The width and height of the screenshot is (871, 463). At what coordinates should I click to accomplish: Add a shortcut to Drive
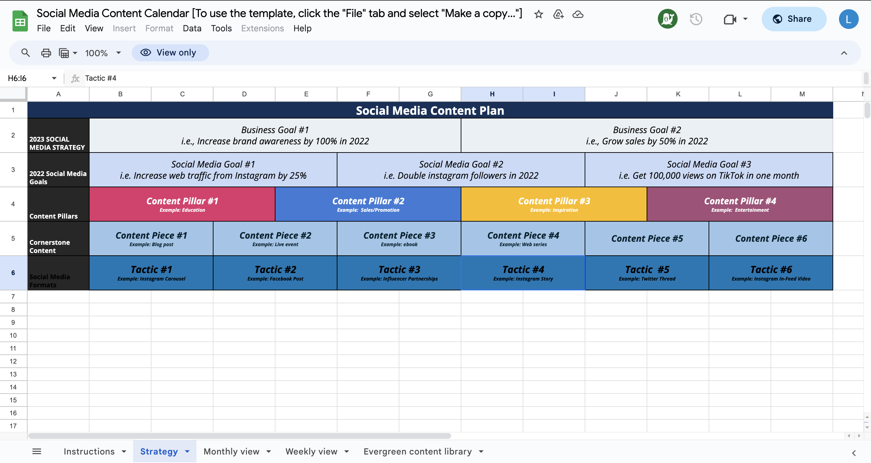pyautogui.click(x=558, y=14)
